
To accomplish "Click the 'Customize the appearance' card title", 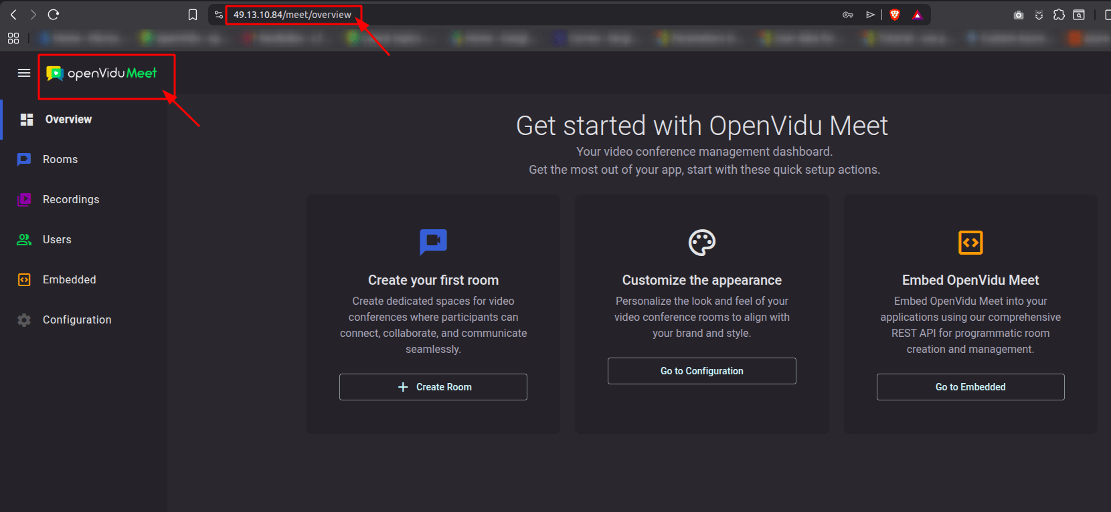I will pos(702,280).
